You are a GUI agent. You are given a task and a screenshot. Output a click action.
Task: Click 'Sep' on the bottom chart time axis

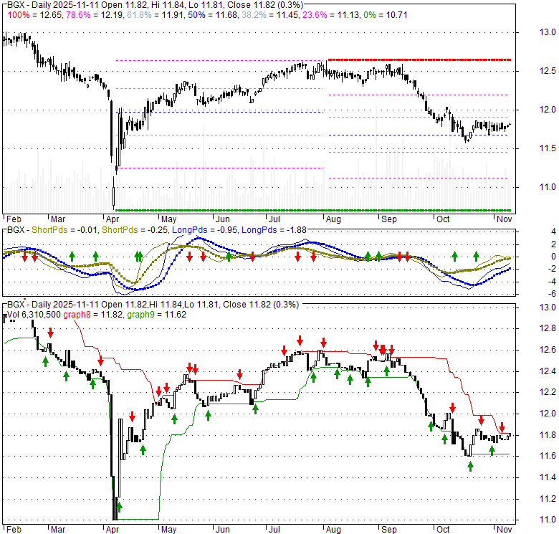coord(388,530)
